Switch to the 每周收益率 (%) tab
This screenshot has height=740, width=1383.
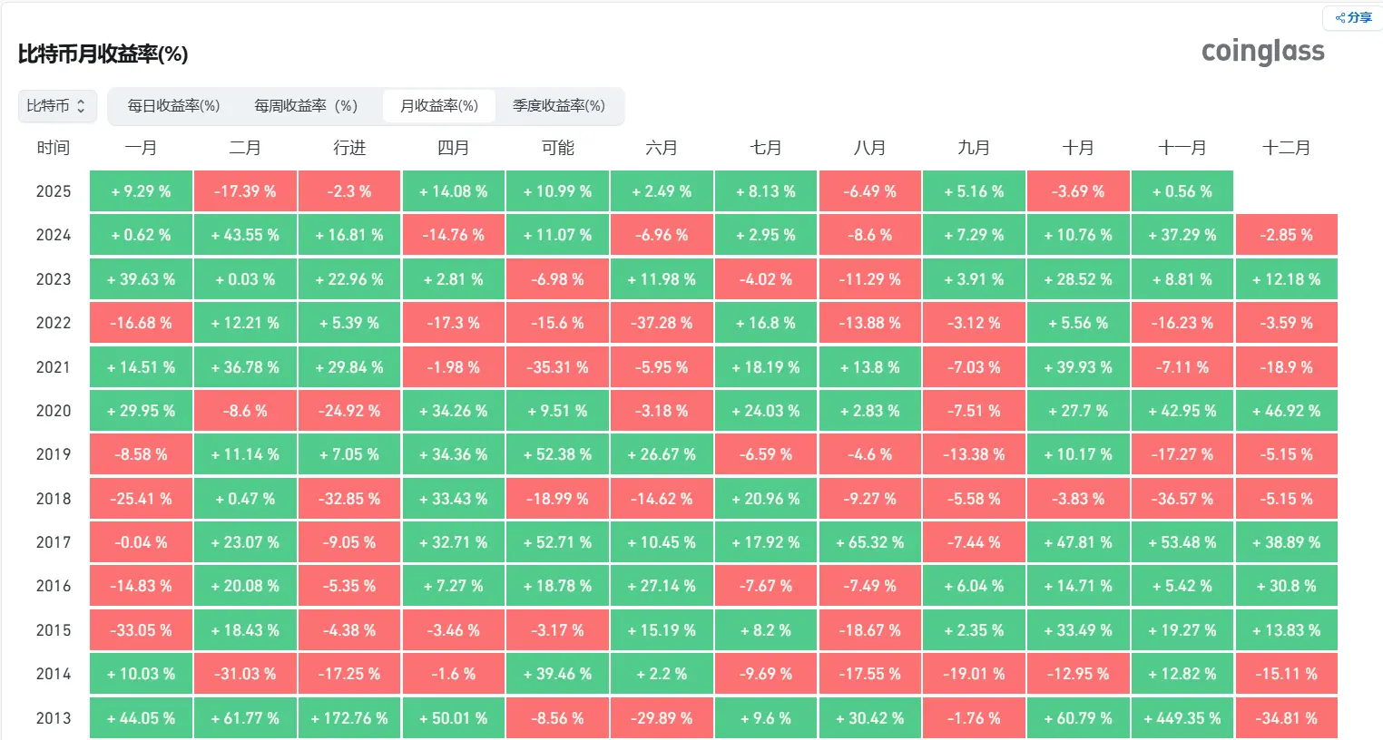click(x=306, y=106)
